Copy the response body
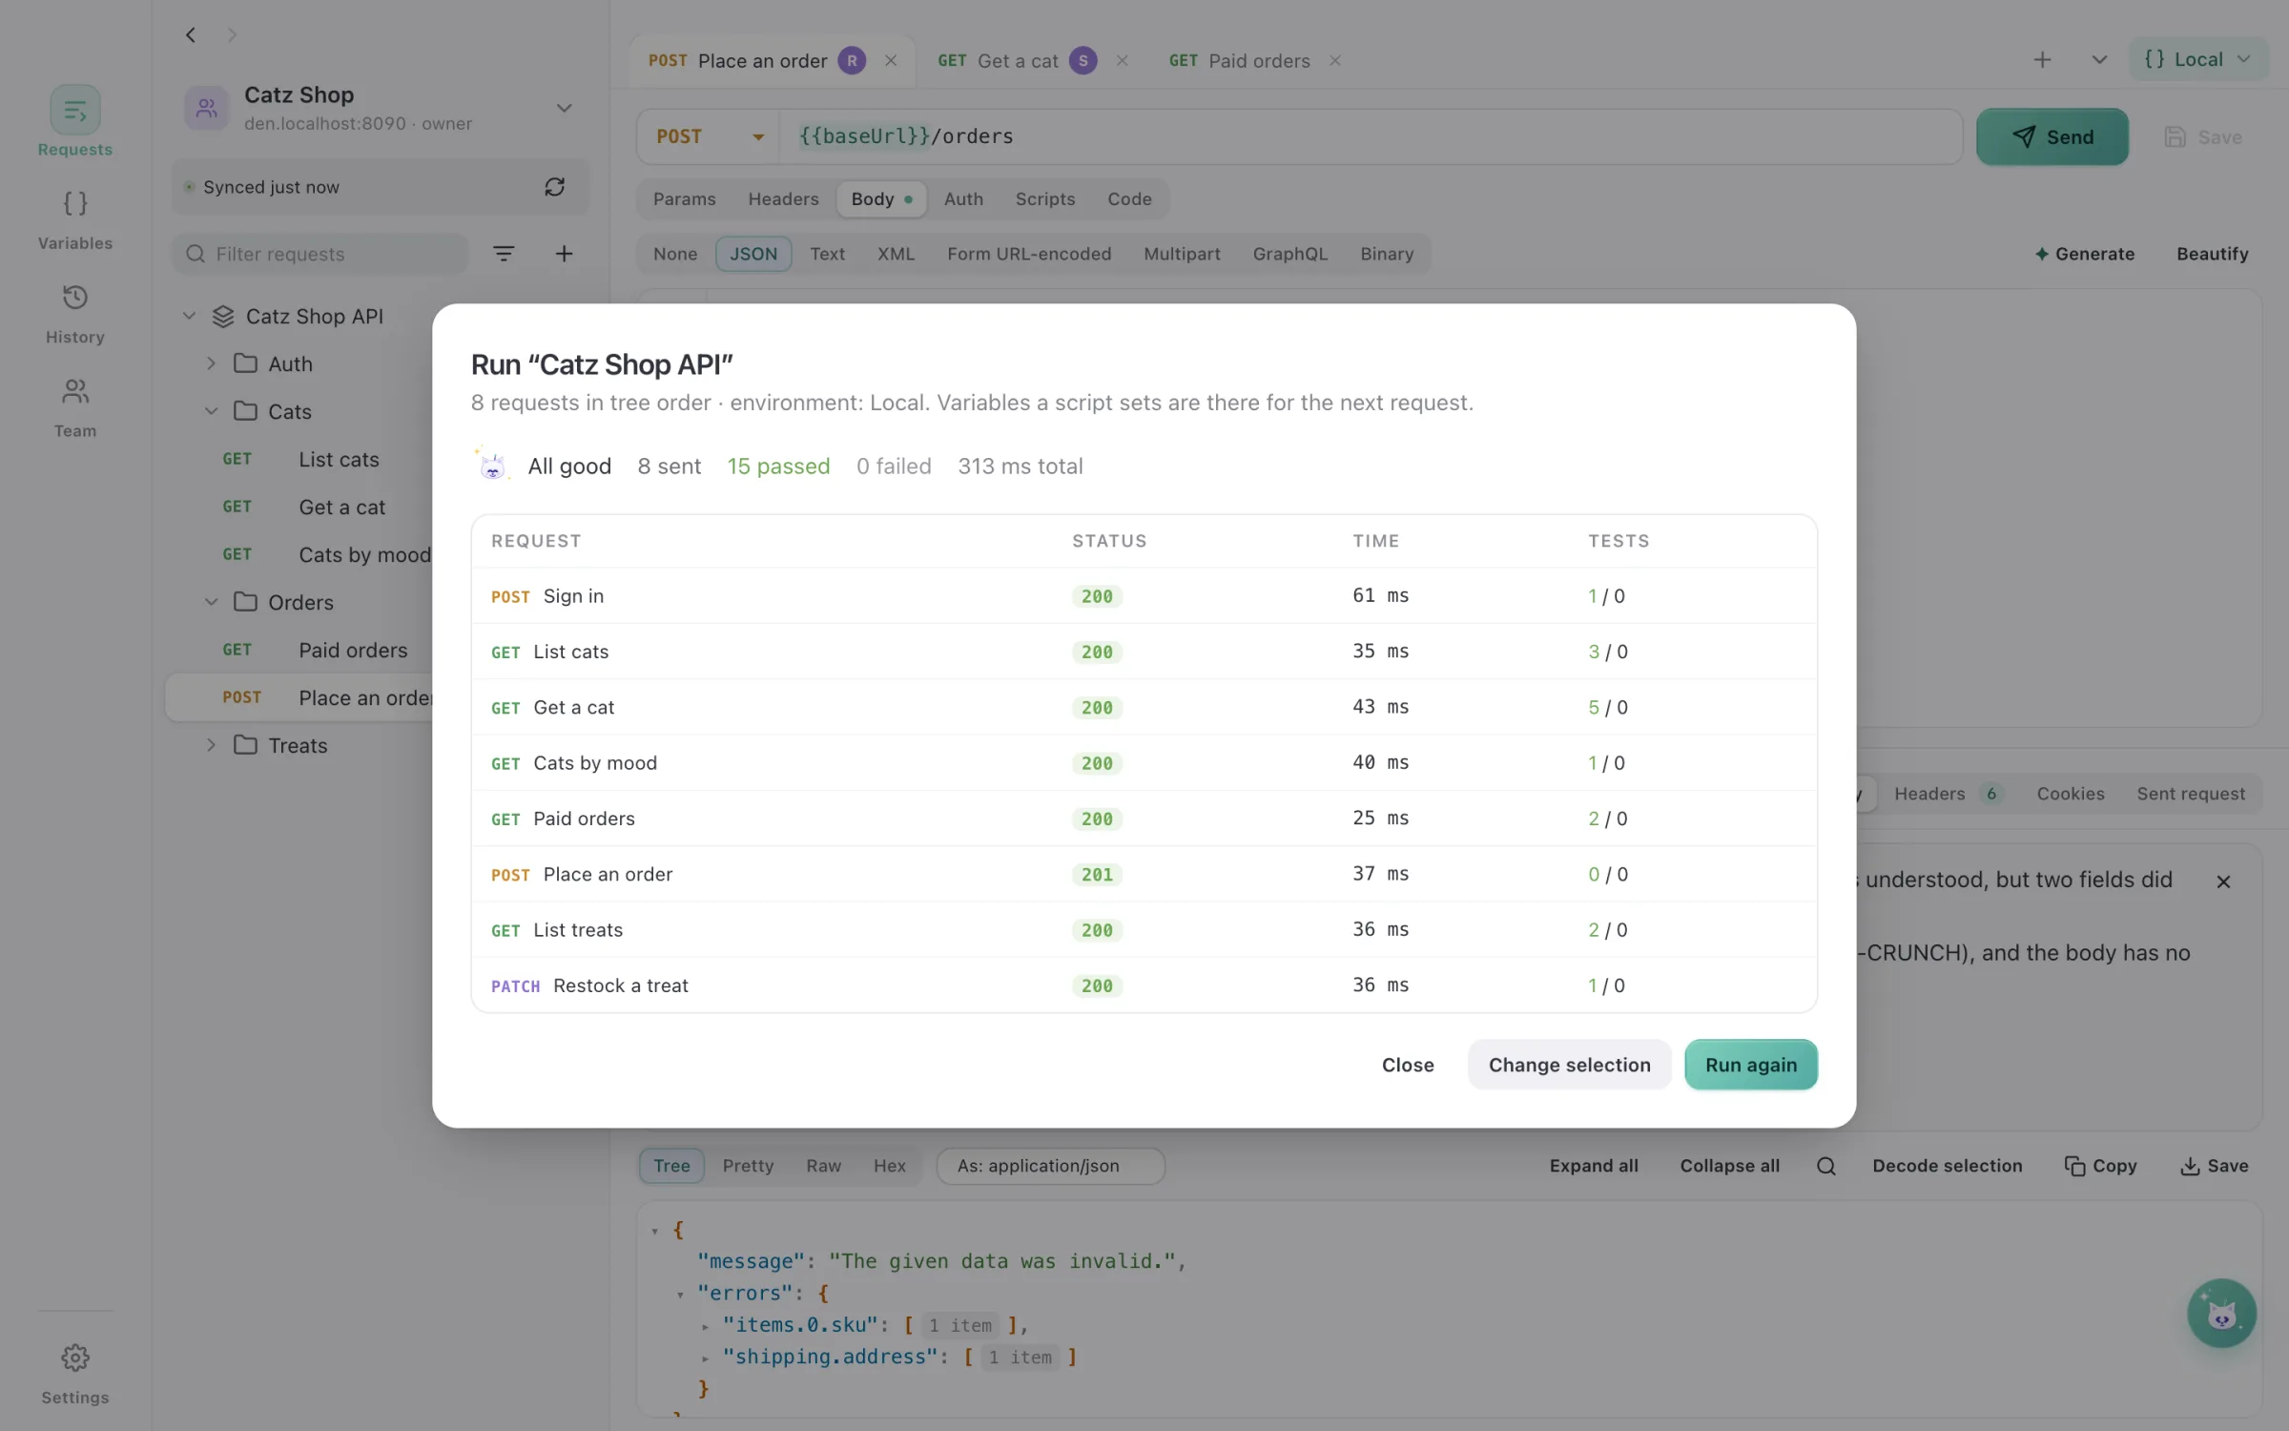The height and width of the screenshot is (1431, 2289). coord(2100,1166)
